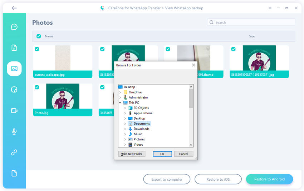Click OK in Browse For Folder

[162, 154]
